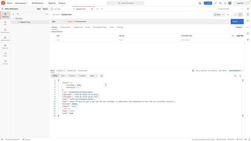Switch to the Tests tab
This screenshot has height=141, width=251.
[x=111, y=27]
